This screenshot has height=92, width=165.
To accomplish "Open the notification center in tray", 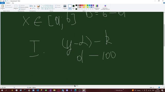I will [162, 90].
